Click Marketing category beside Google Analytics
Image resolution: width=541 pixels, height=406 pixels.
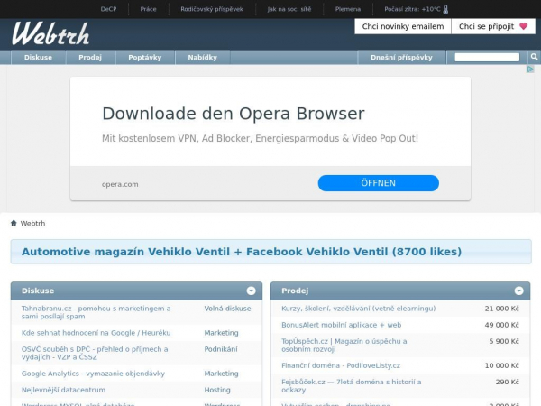(221, 374)
